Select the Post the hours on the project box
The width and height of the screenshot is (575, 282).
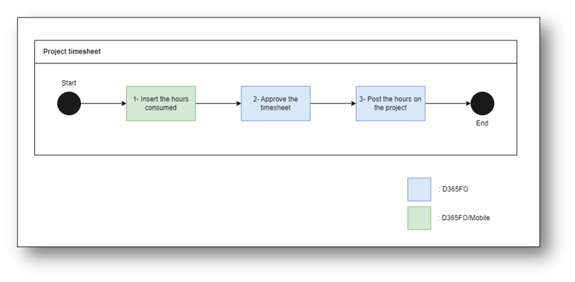pyautogui.click(x=390, y=103)
